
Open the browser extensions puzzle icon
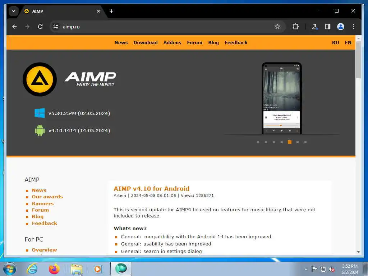point(295,27)
